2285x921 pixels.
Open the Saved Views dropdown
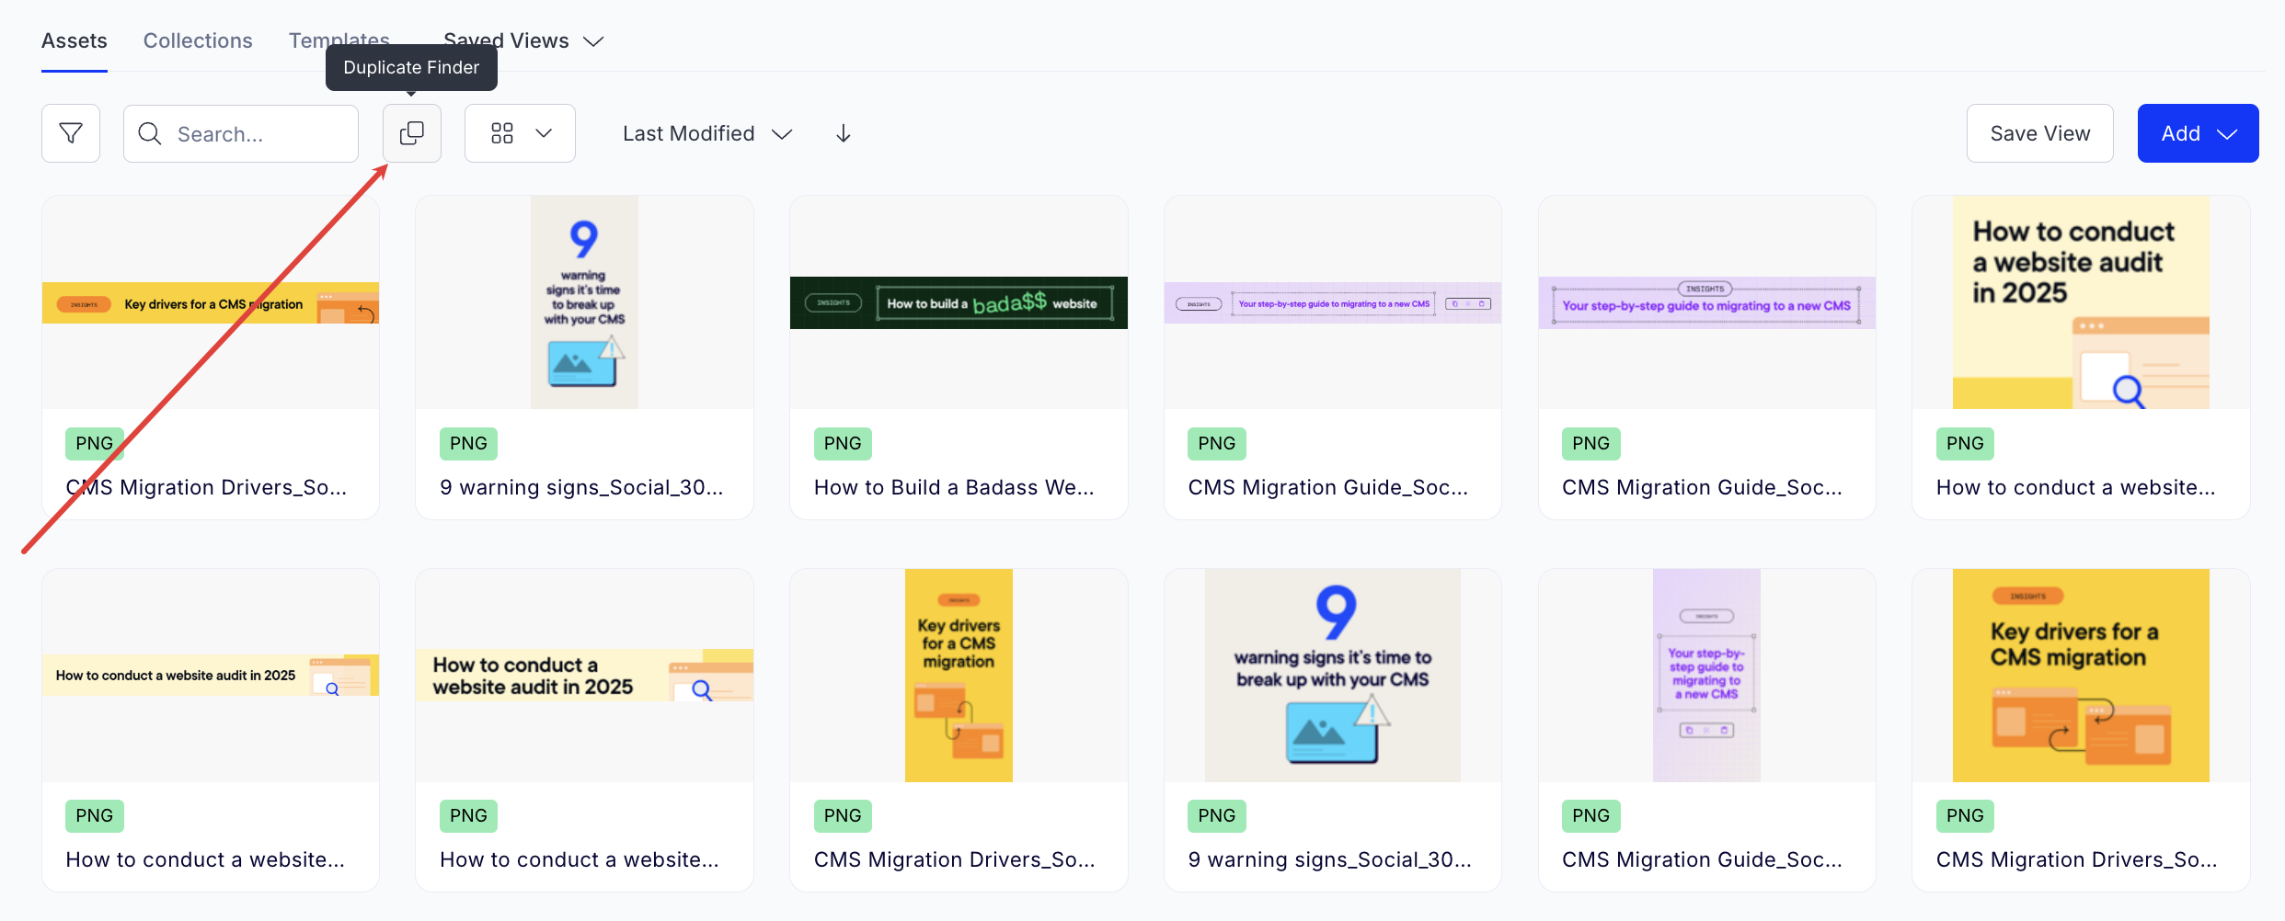pos(523,40)
